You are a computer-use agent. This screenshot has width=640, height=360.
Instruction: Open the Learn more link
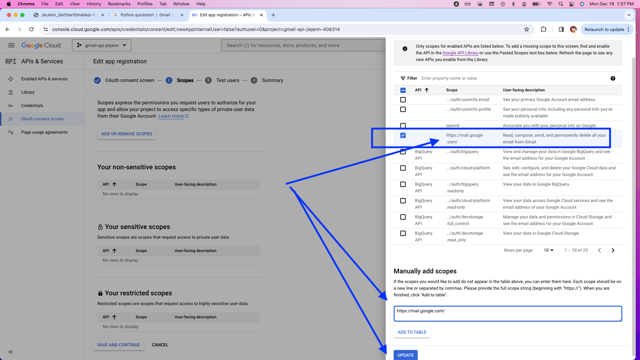(173, 116)
